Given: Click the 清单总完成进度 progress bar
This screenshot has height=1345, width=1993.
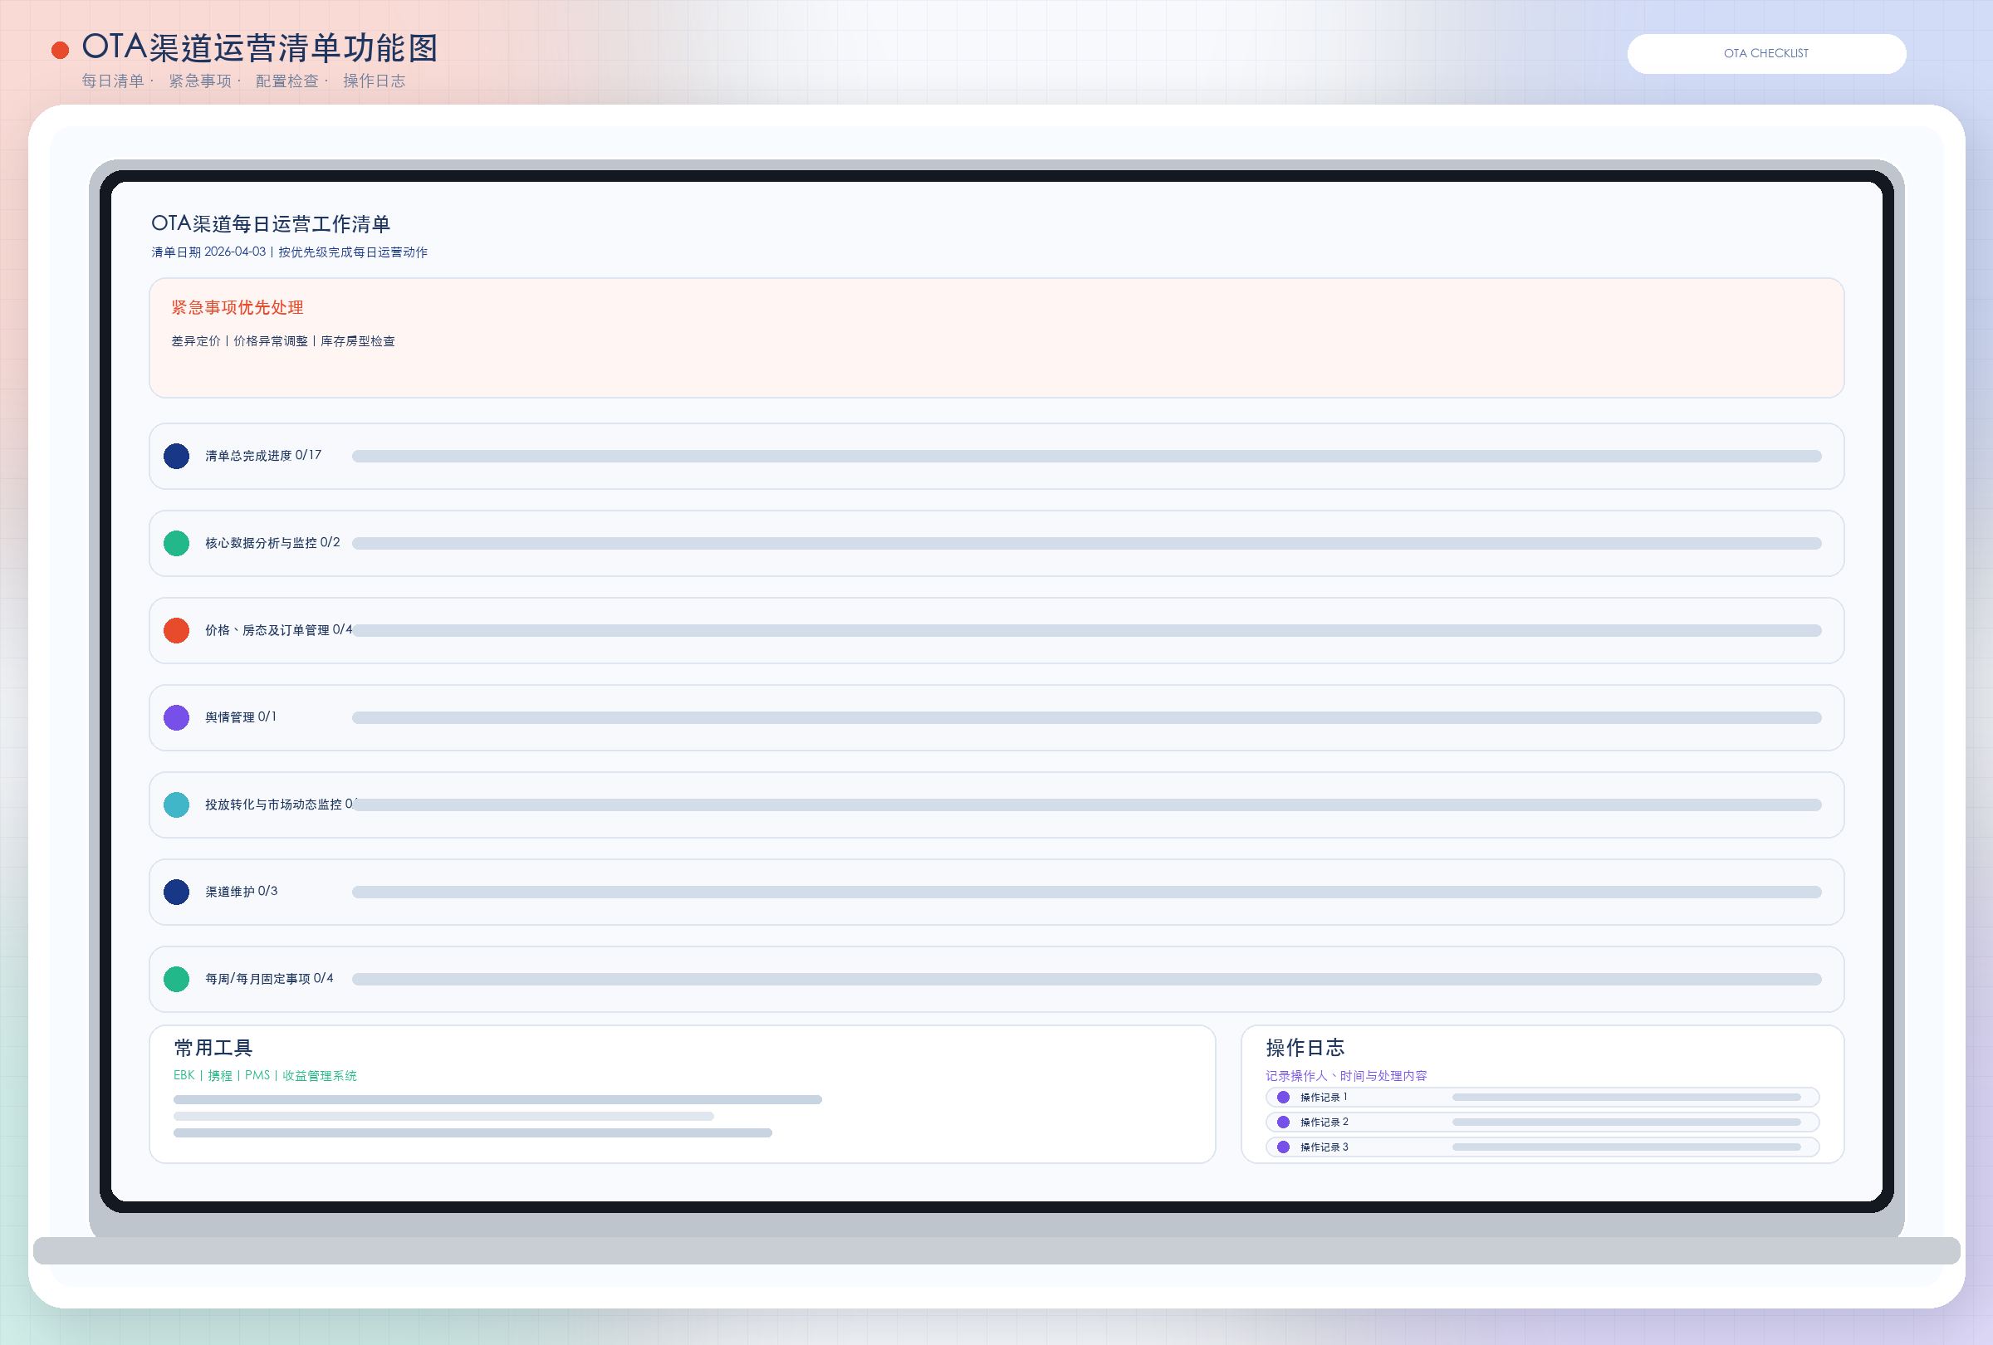Looking at the screenshot, I should tap(1086, 456).
